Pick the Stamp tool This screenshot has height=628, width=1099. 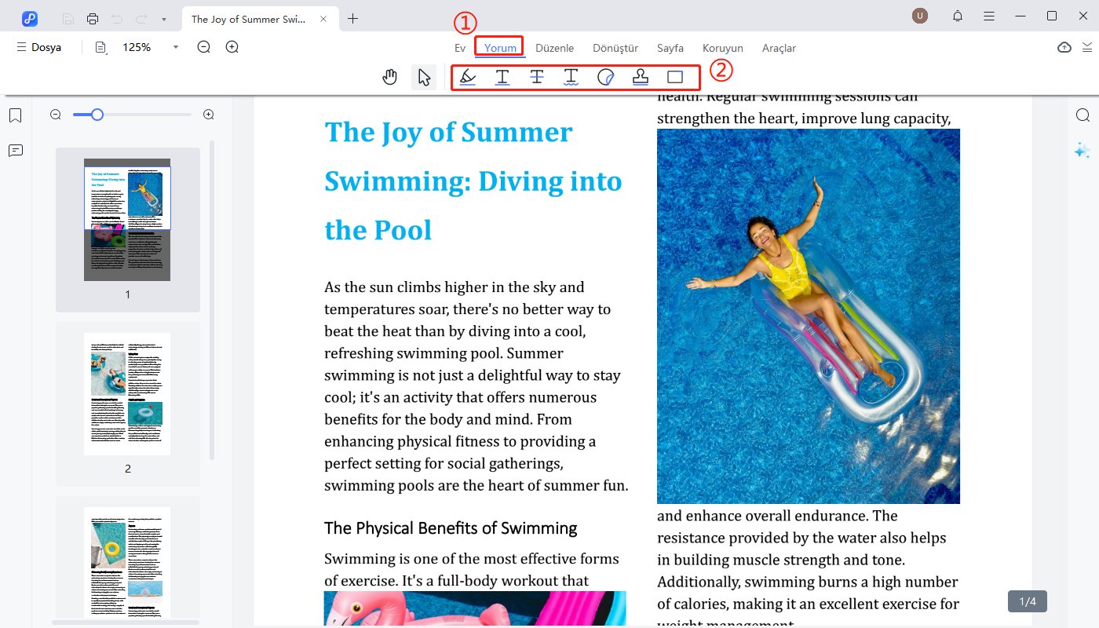[x=641, y=77]
